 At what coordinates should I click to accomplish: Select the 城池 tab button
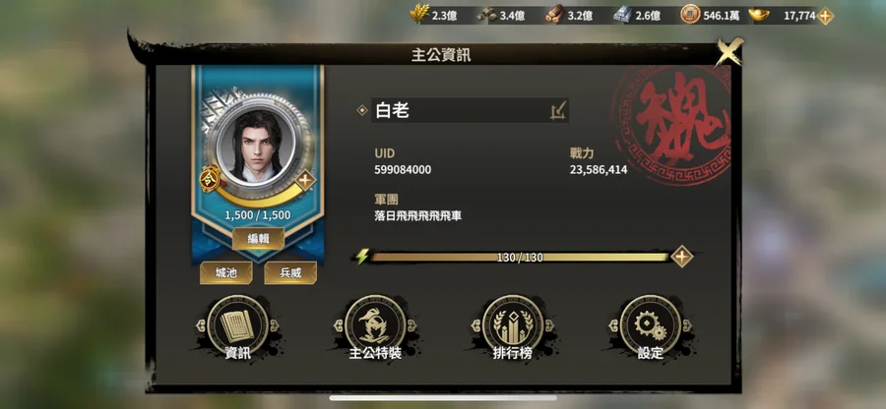tap(226, 273)
